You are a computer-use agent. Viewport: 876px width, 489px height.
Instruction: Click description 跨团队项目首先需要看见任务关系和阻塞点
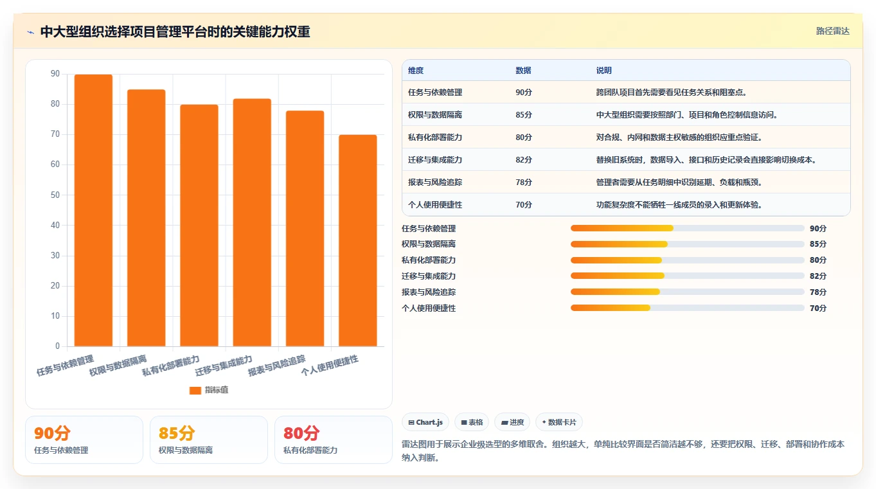click(672, 93)
